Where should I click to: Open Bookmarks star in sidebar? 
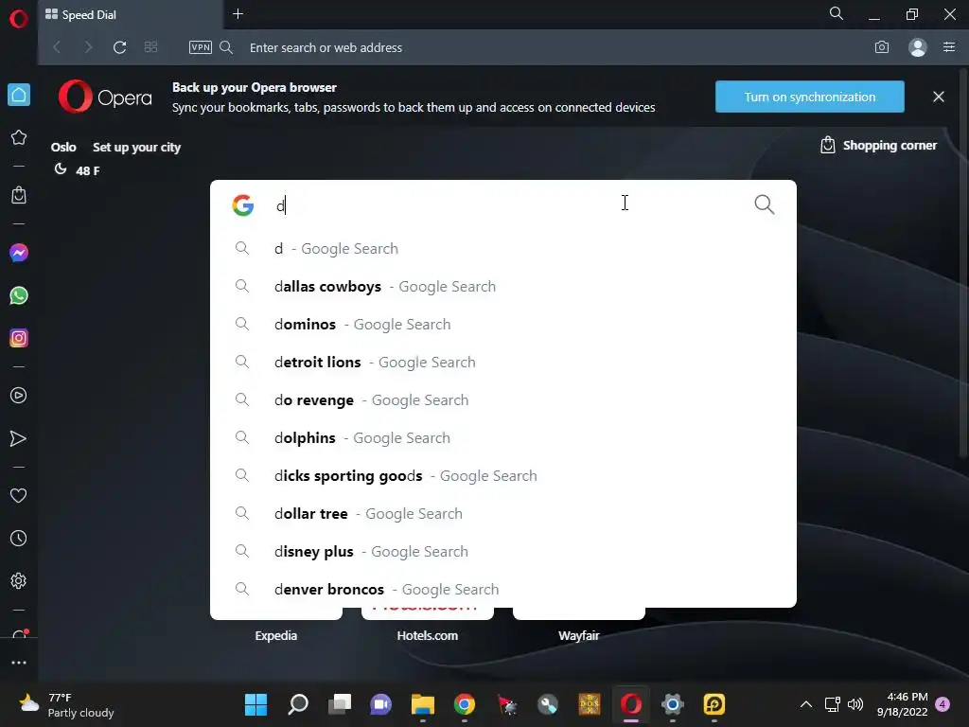coord(19,137)
